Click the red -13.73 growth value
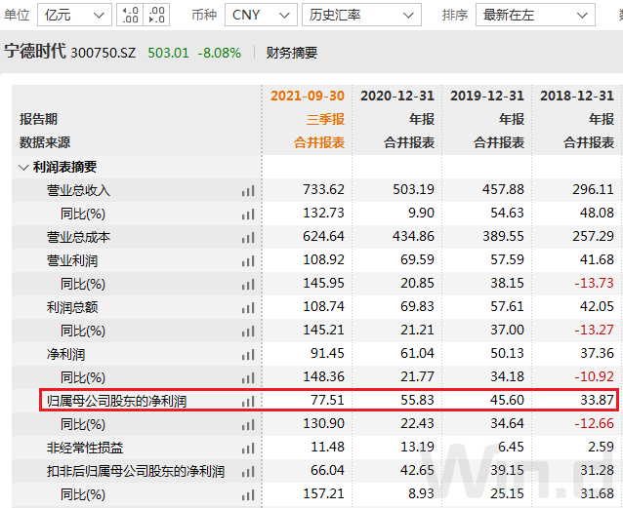 click(594, 283)
